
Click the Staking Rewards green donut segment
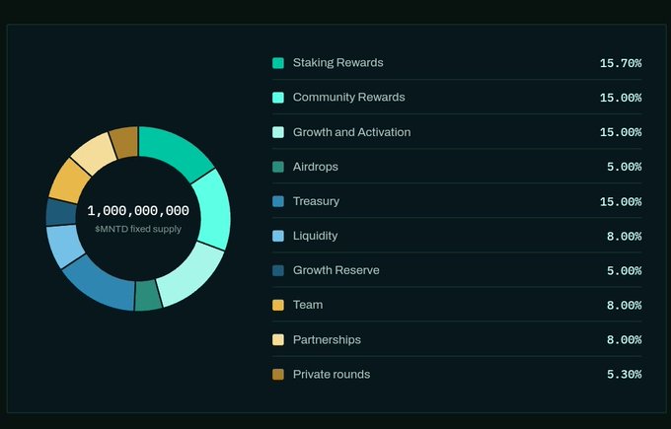pyautogui.click(x=174, y=151)
